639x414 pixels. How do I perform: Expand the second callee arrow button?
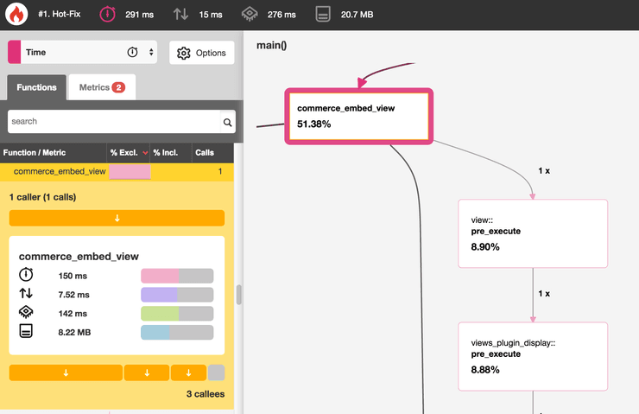(x=147, y=373)
